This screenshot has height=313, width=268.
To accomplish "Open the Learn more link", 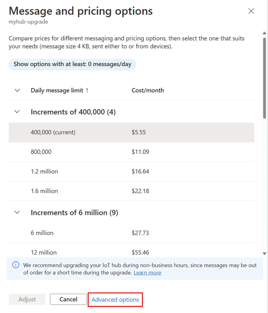I will (147, 273).
